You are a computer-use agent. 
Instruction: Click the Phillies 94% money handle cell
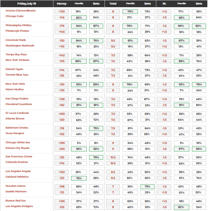click(x=79, y=26)
